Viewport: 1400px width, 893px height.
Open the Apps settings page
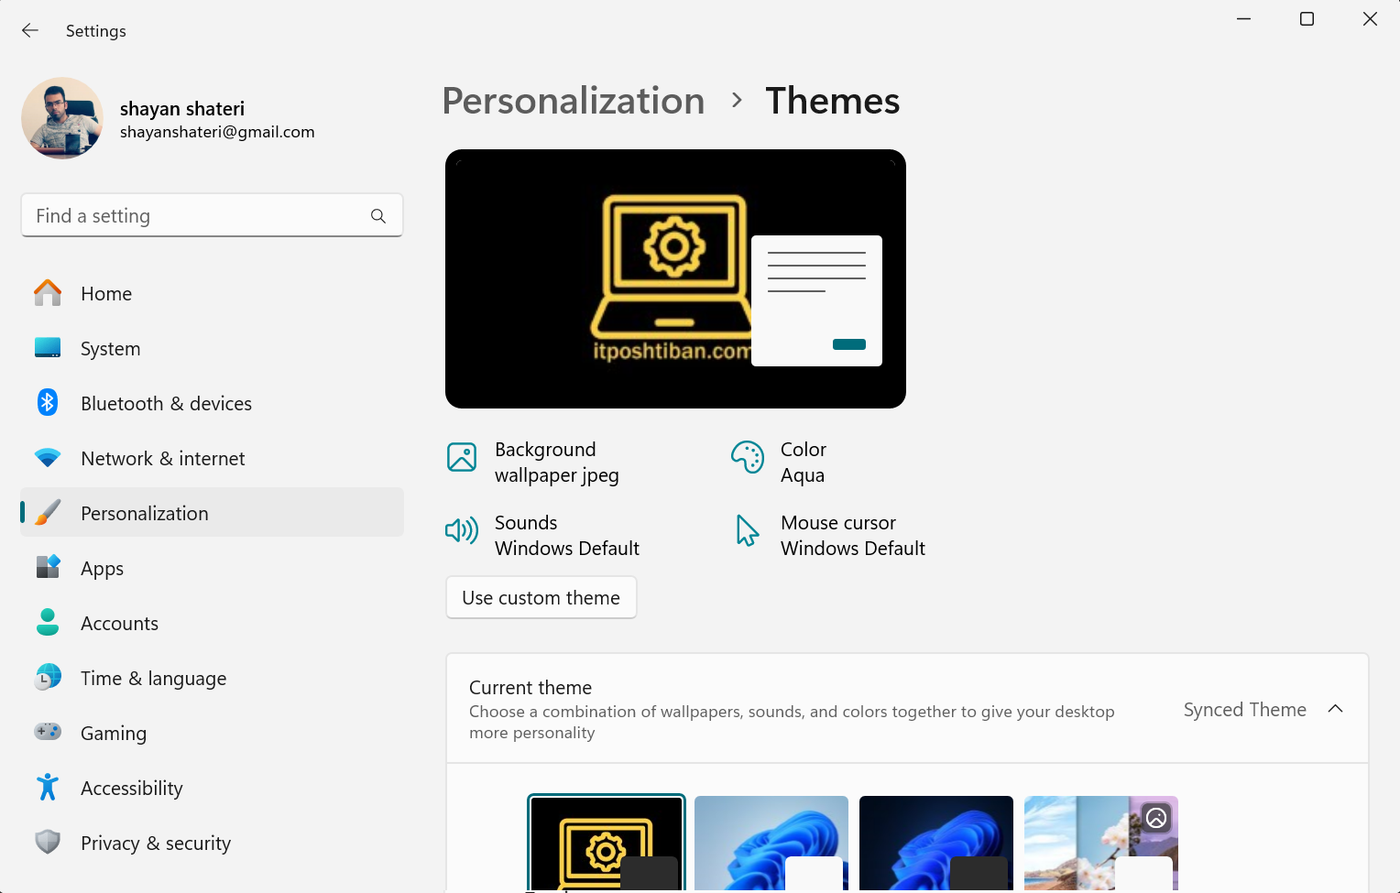click(x=213, y=568)
